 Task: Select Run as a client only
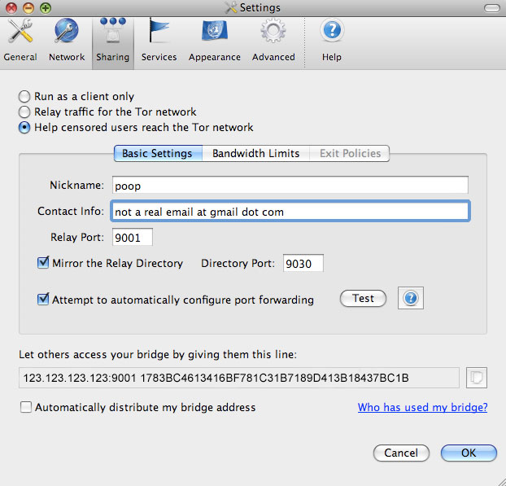pyautogui.click(x=24, y=97)
